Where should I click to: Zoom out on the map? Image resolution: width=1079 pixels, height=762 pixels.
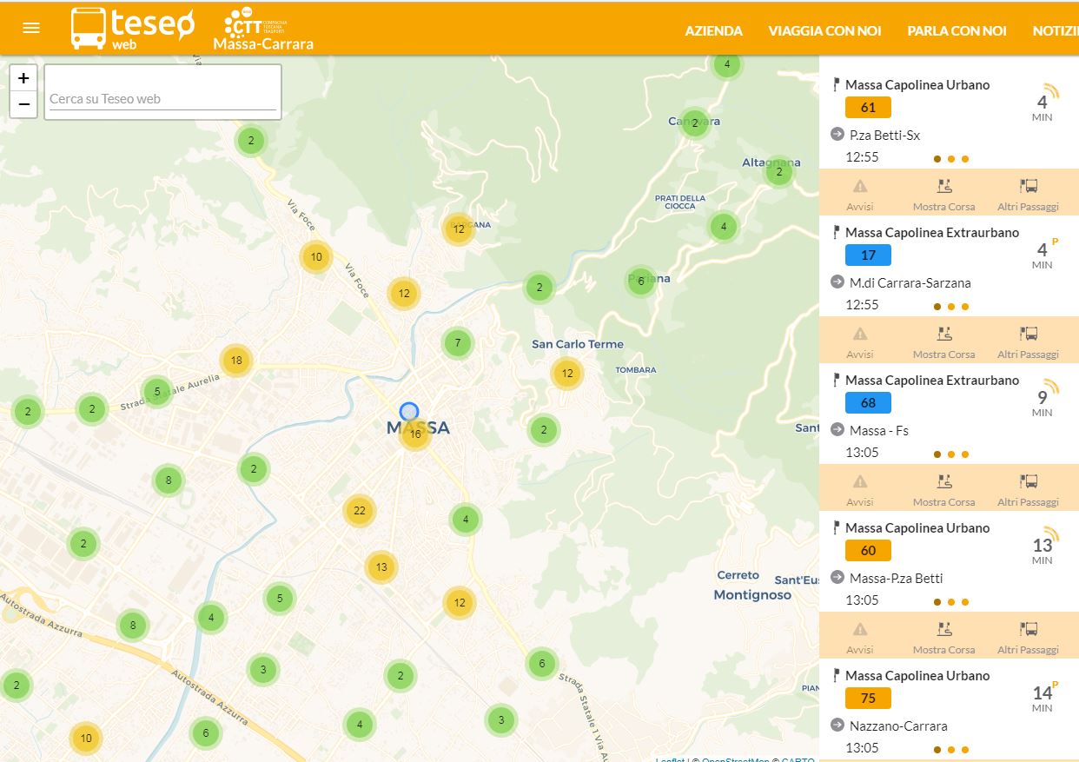23,104
